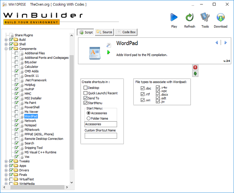
Task: Select the Accessories radio button
Action: [x=88, y=113]
